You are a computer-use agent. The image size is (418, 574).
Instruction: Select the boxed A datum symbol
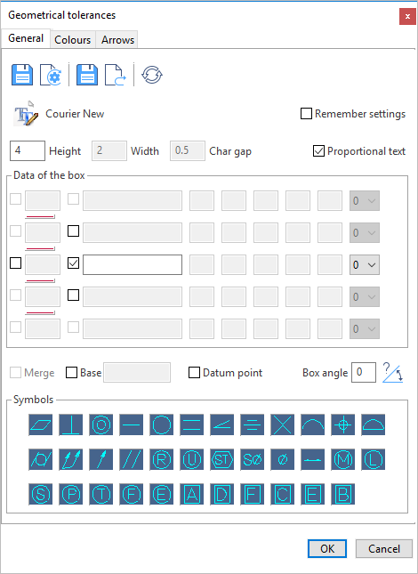tap(191, 494)
